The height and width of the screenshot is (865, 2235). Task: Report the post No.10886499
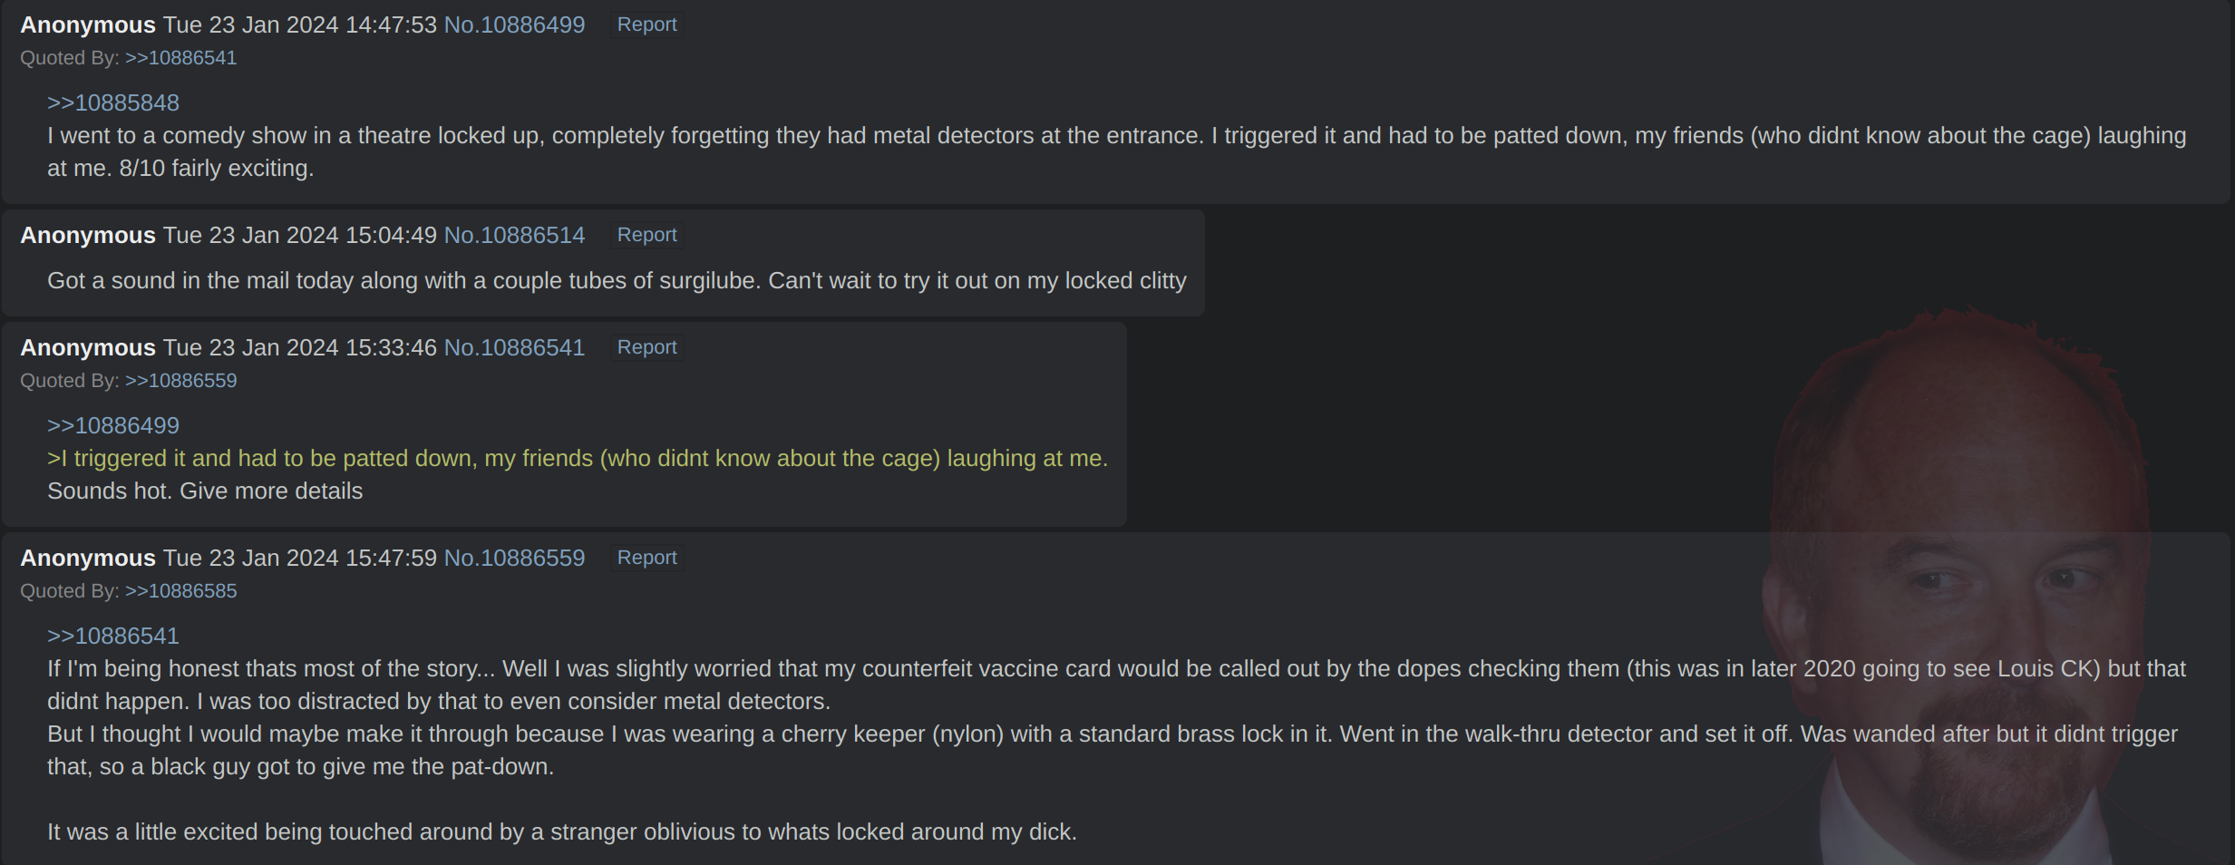[646, 24]
